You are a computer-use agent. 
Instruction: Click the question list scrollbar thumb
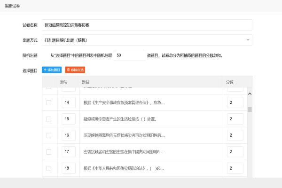point(250,110)
